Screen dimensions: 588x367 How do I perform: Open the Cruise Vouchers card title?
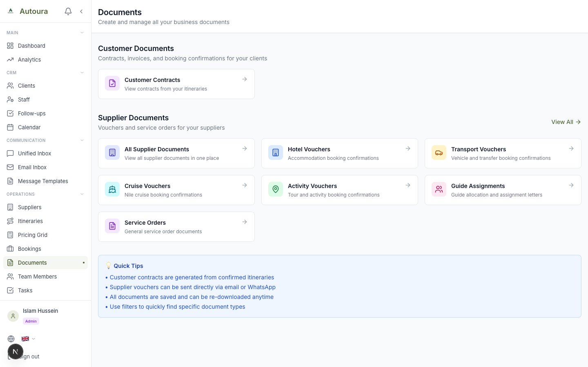[147, 186]
